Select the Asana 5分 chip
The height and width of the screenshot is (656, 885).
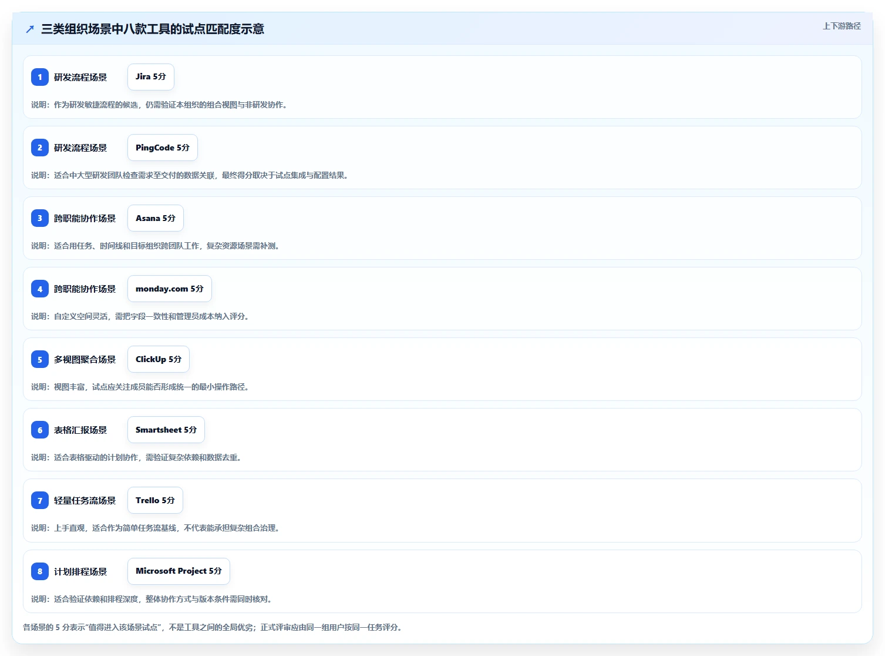click(x=156, y=218)
